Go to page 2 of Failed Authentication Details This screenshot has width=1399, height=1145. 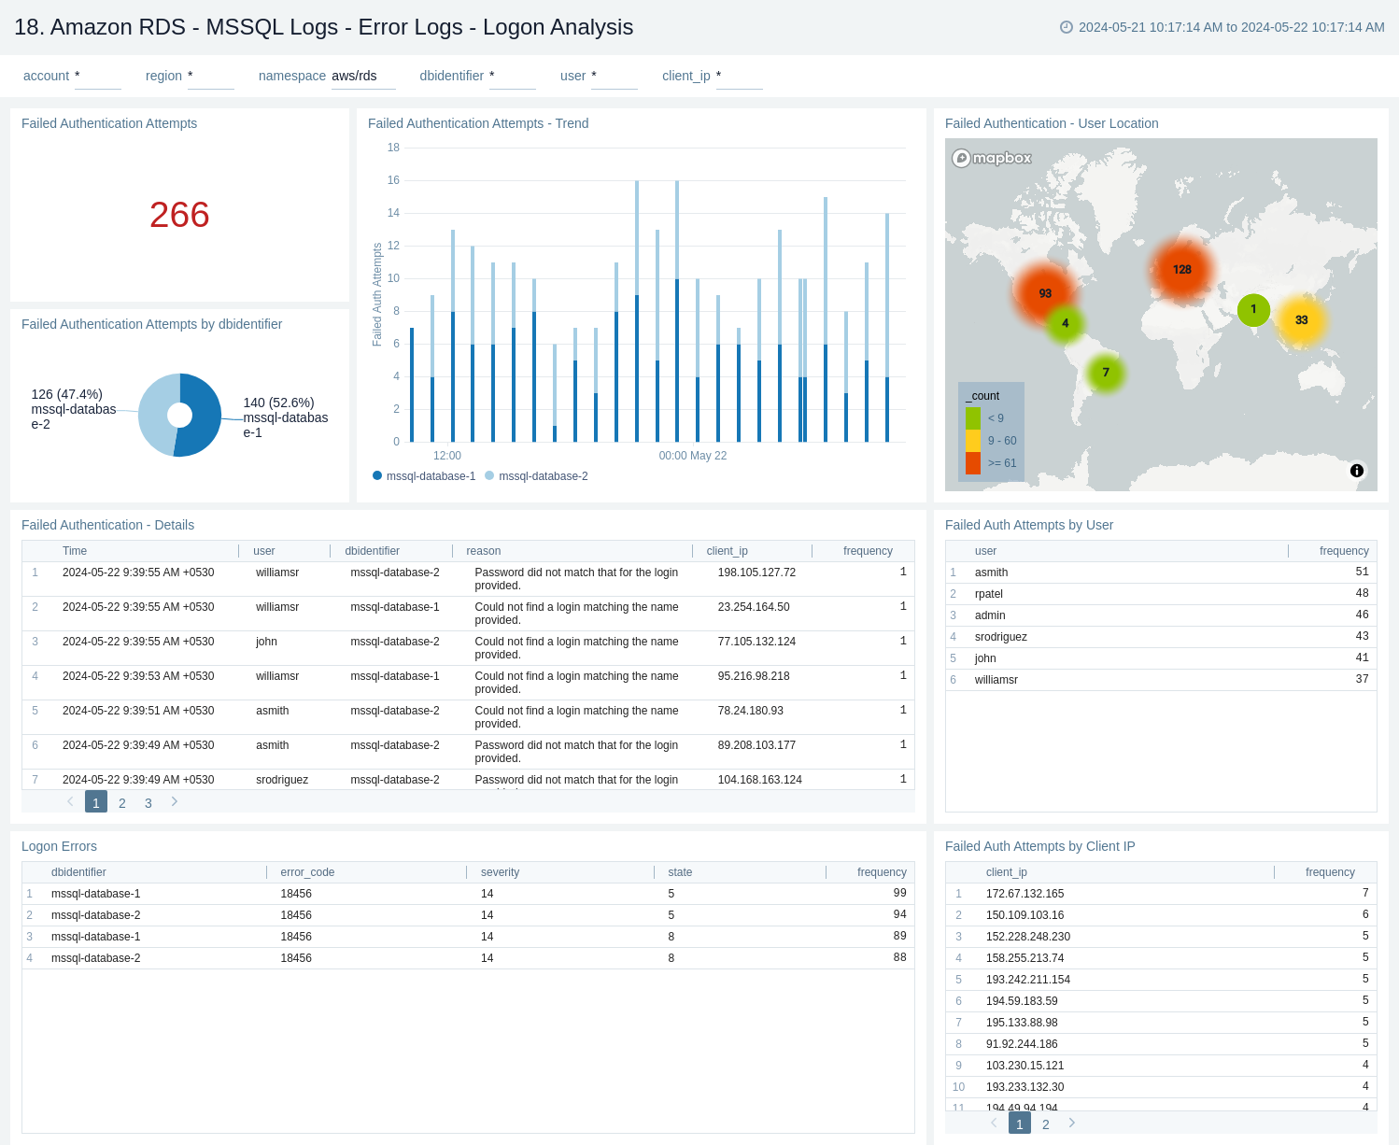121,801
